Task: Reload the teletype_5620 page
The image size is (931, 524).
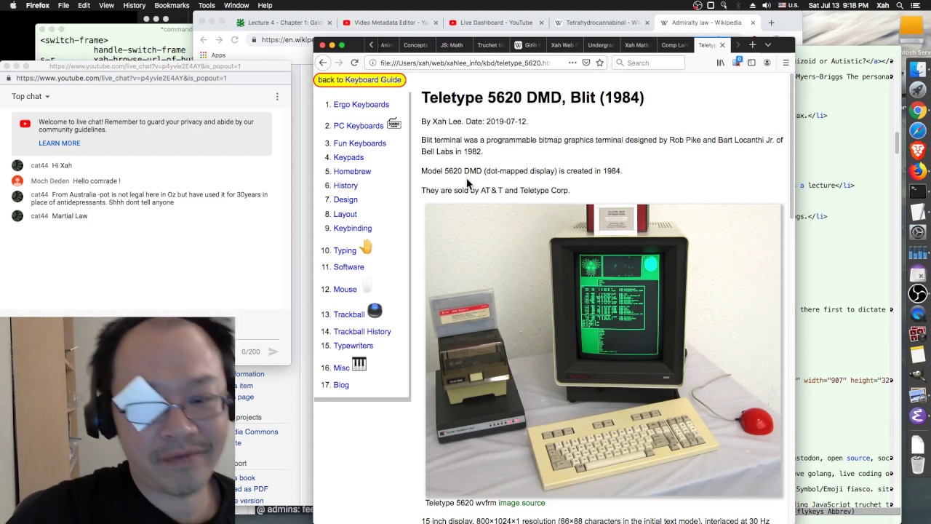Action: 354,63
